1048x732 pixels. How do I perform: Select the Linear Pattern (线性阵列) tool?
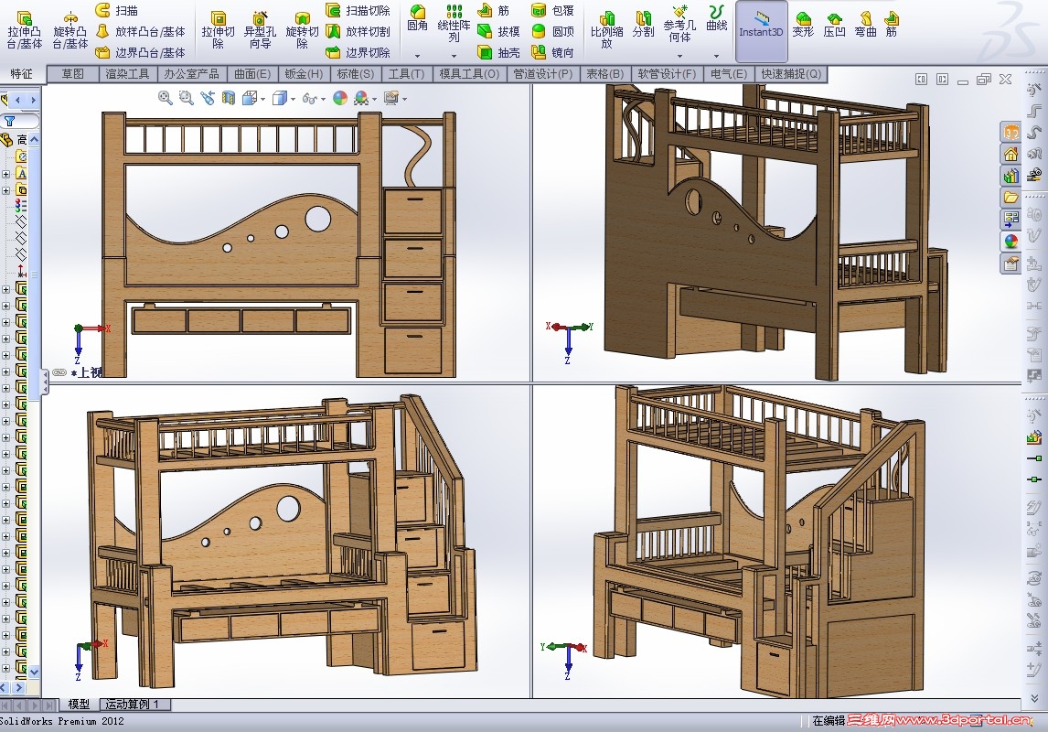[x=454, y=24]
